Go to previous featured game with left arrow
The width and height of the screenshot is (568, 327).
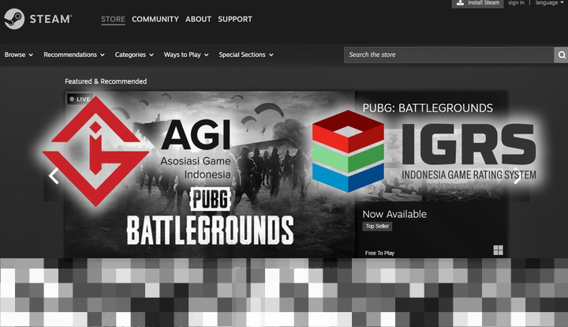click(x=54, y=176)
